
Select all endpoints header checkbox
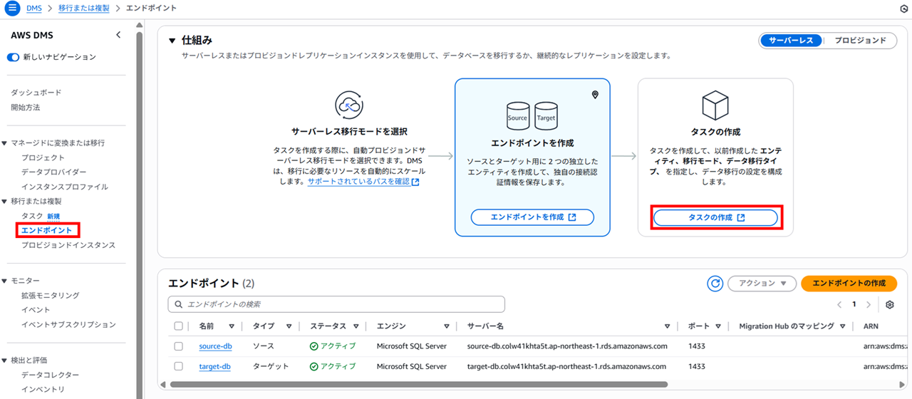[179, 326]
